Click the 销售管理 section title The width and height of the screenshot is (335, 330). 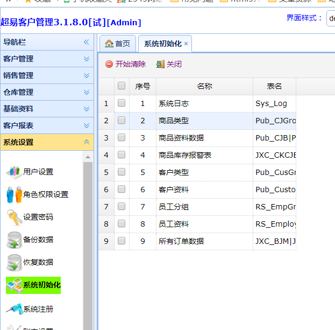click(x=18, y=75)
